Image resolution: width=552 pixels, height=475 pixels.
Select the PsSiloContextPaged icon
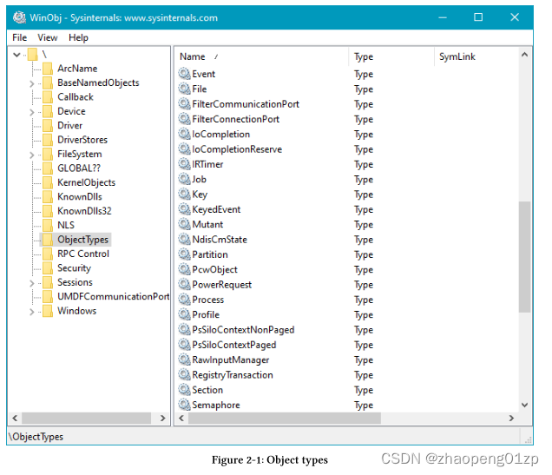[184, 345]
